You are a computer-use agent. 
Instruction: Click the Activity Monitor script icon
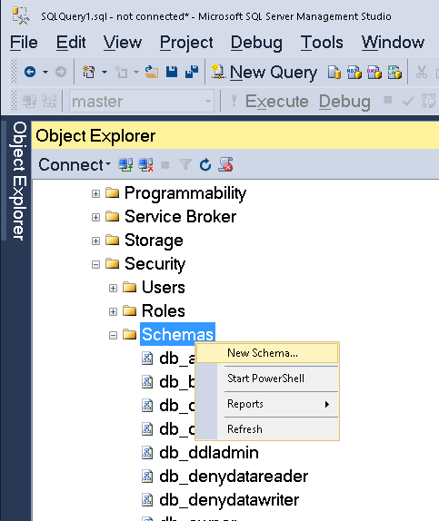pyautogui.click(x=225, y=164)
